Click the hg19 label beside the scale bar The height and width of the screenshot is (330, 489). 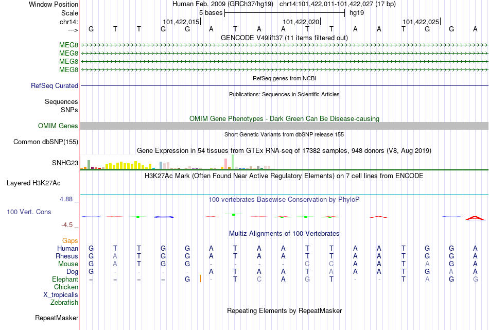357,13
